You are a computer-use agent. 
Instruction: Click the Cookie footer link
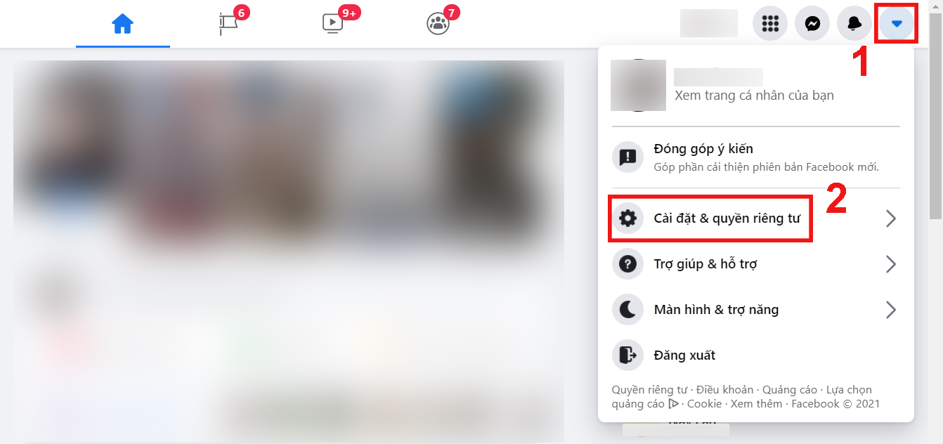click(x=704, y=403)
